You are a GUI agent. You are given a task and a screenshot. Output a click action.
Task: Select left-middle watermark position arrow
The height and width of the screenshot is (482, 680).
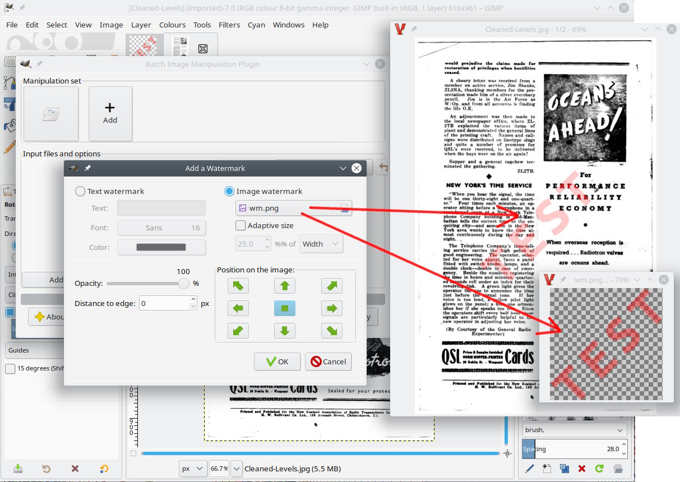pyautogui.click(x=238, y=308)
